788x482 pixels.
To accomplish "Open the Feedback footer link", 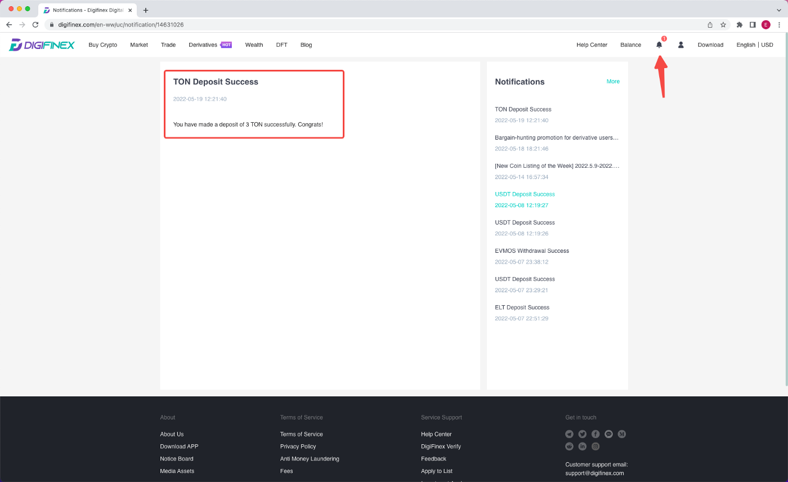I will coord(433,459).
